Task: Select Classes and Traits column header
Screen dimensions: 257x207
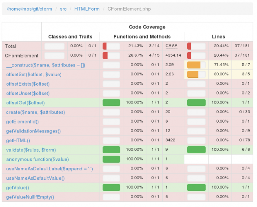Action: click(70, 37)
